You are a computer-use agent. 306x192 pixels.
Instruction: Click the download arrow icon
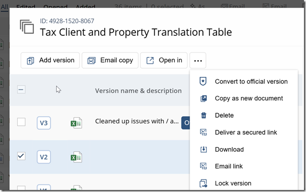(x=203, y=150)
